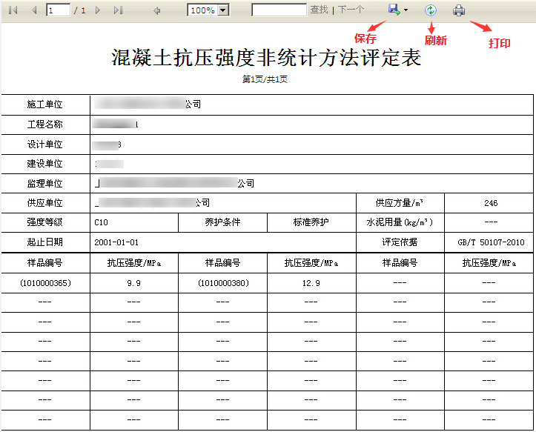
Task: Jump to the last page of the report
Action: pyautogui.click(x=118, y=10)
